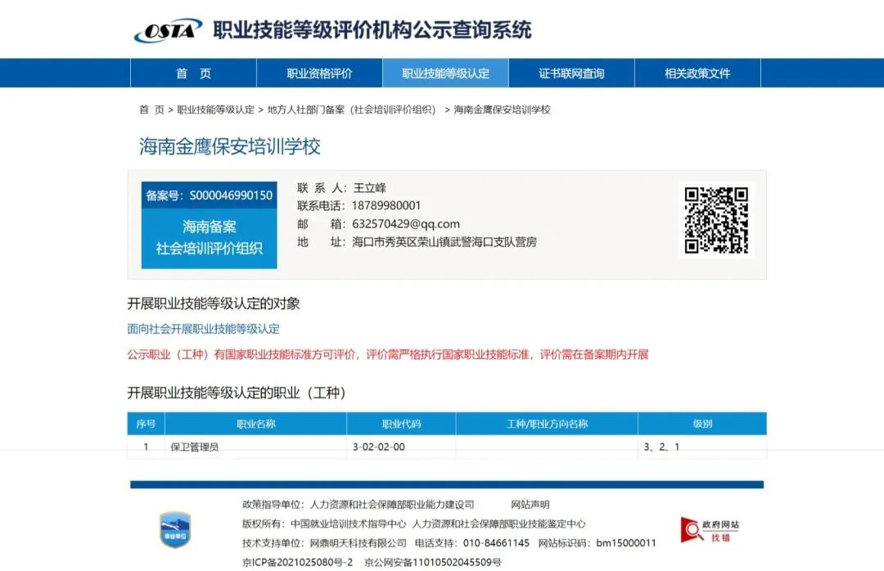Open 职业资格评价 navigation tab
The height and width of the screenshot is (571, 884).
320,74
